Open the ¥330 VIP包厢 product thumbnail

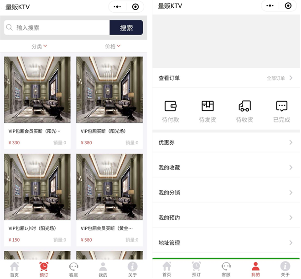click(37, 90)
